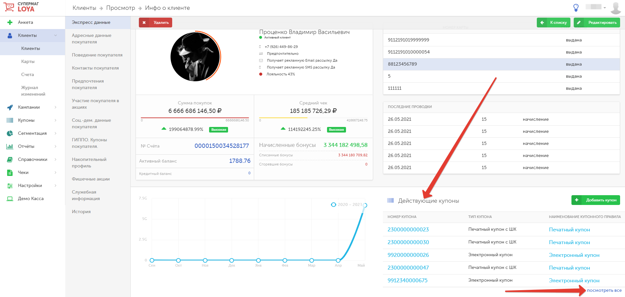Viewport: 625px width, 297px height.
Task: Click the Редактировать button
Action: (597, 23)
